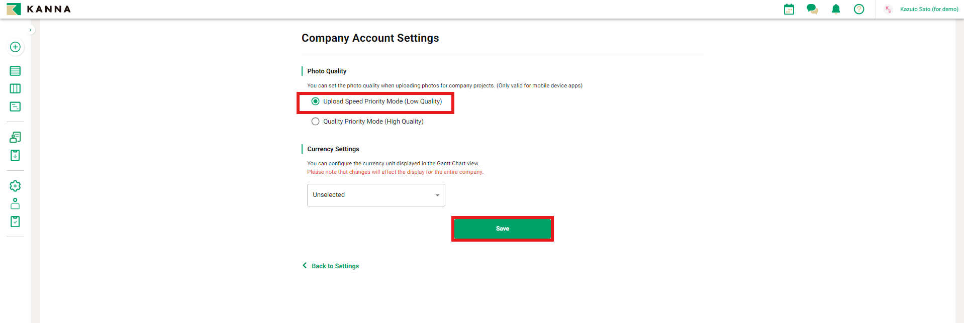Open the help question mark icon
The height and width of the screenshot is (323, 964).
tap(859, 9)
